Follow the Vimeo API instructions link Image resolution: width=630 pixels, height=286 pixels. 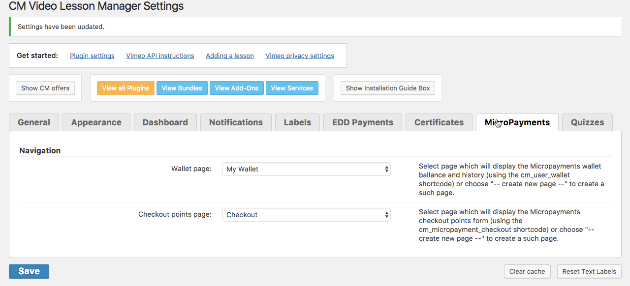tap(160, 56)
